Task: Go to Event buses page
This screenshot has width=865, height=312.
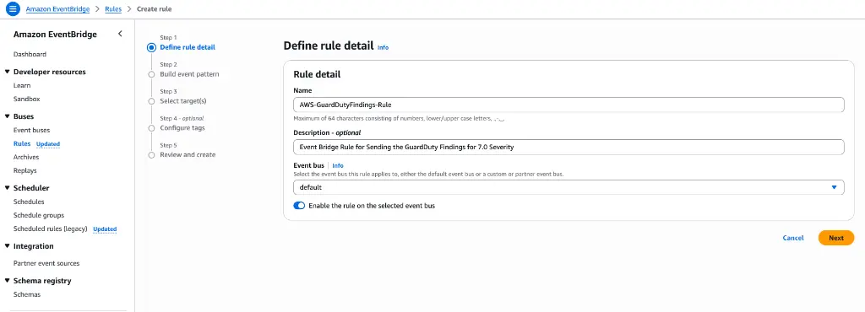Action: point(31,131)
